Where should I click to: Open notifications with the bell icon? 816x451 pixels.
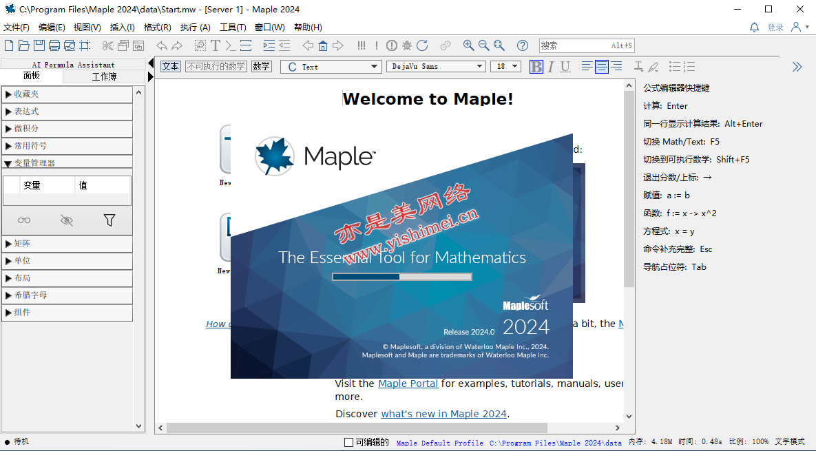coord(754,27)
